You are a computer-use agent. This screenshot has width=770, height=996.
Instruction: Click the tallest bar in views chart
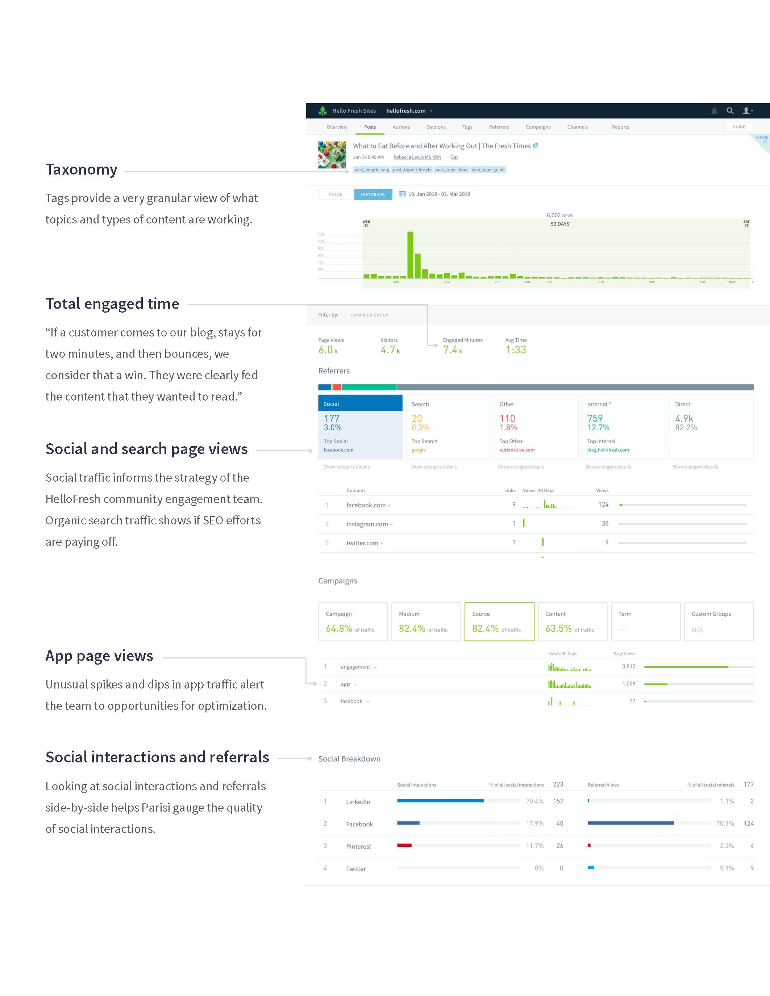[x=410, y=255]
